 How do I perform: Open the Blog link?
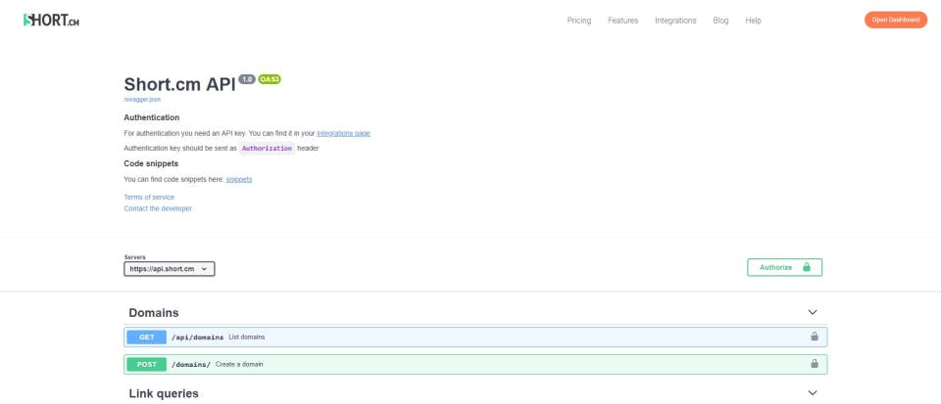point(720,21)
